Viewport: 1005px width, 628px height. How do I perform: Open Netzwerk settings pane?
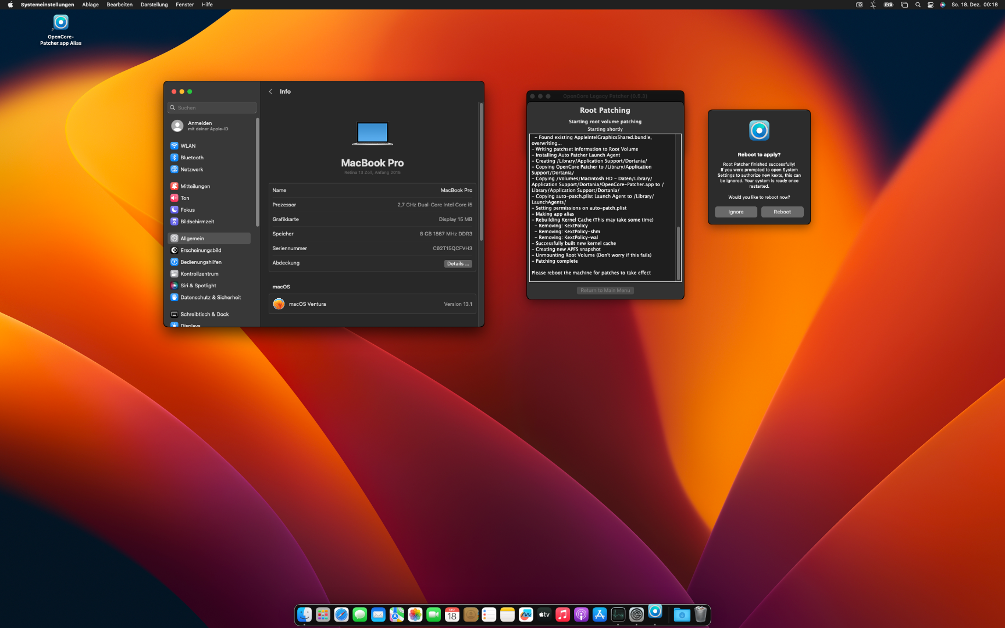coord(191,169)
